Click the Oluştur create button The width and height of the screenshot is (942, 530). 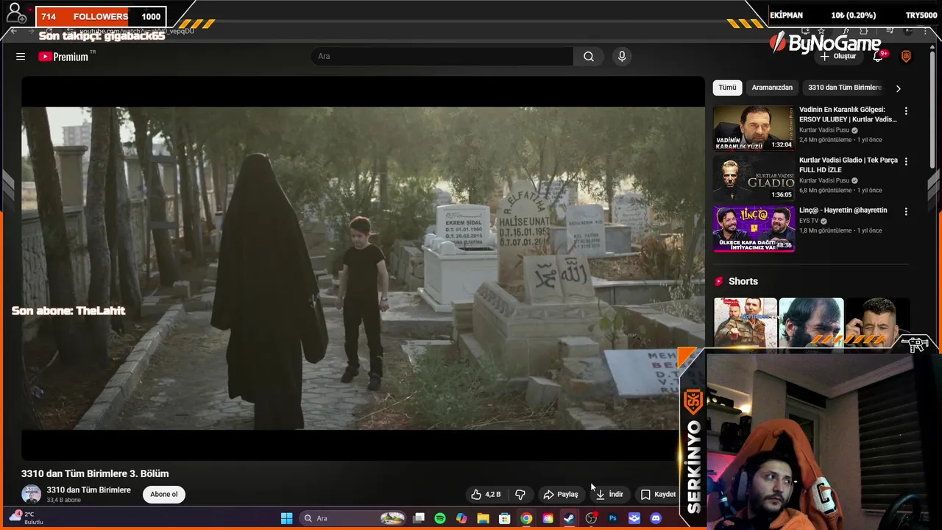[837, 57]
